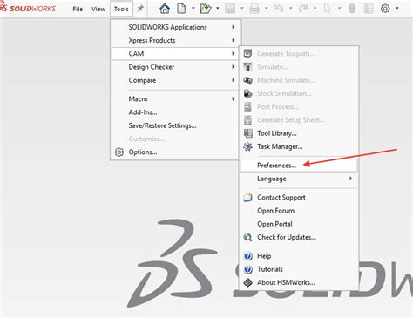This screenshot has width=413, height=318.
Task: Click gear icon beside Options menu entry
Action: [119, 152]
